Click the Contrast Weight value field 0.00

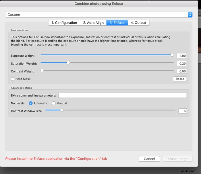pos(182,71)
